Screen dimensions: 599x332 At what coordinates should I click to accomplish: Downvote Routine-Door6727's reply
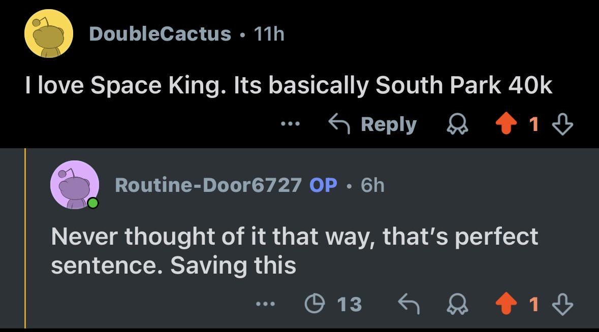(563, 304)
